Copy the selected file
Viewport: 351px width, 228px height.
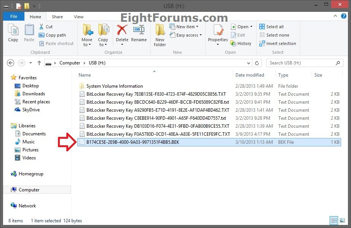pyautogui.click(x=13, y=34)
